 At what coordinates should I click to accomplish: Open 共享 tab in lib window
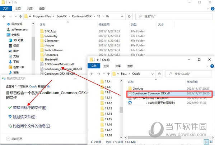click(30, 9)
